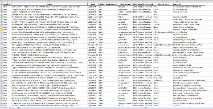Image resolution: width=213 pixels, height=109 pixels.
Task: Click the Select All corner button of the grid
Action: 2,2
